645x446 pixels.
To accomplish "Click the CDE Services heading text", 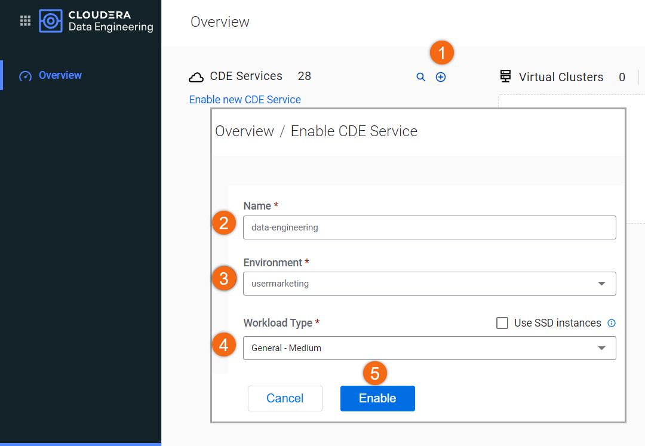I will [x=246, y=76].
